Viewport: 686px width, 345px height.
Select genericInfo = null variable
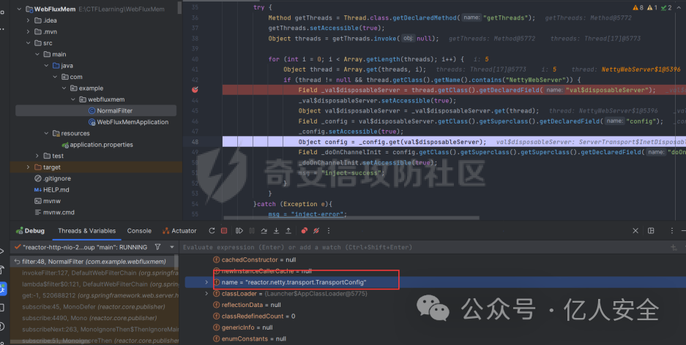tap(242, 327)
